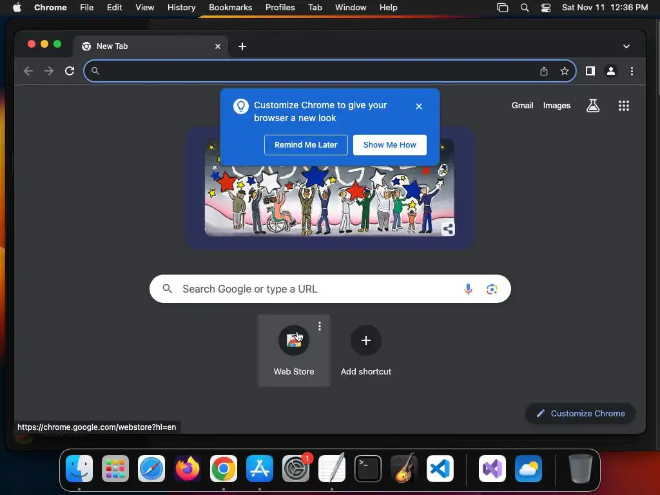Go back using the back arrow
The height and width of the screenshot is (495, 660).
tap(28, 71)
